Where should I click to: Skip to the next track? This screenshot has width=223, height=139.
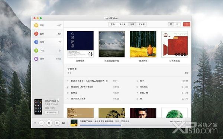click(57, 123)
